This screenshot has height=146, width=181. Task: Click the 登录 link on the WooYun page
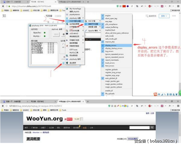click(x=147, y=113)
